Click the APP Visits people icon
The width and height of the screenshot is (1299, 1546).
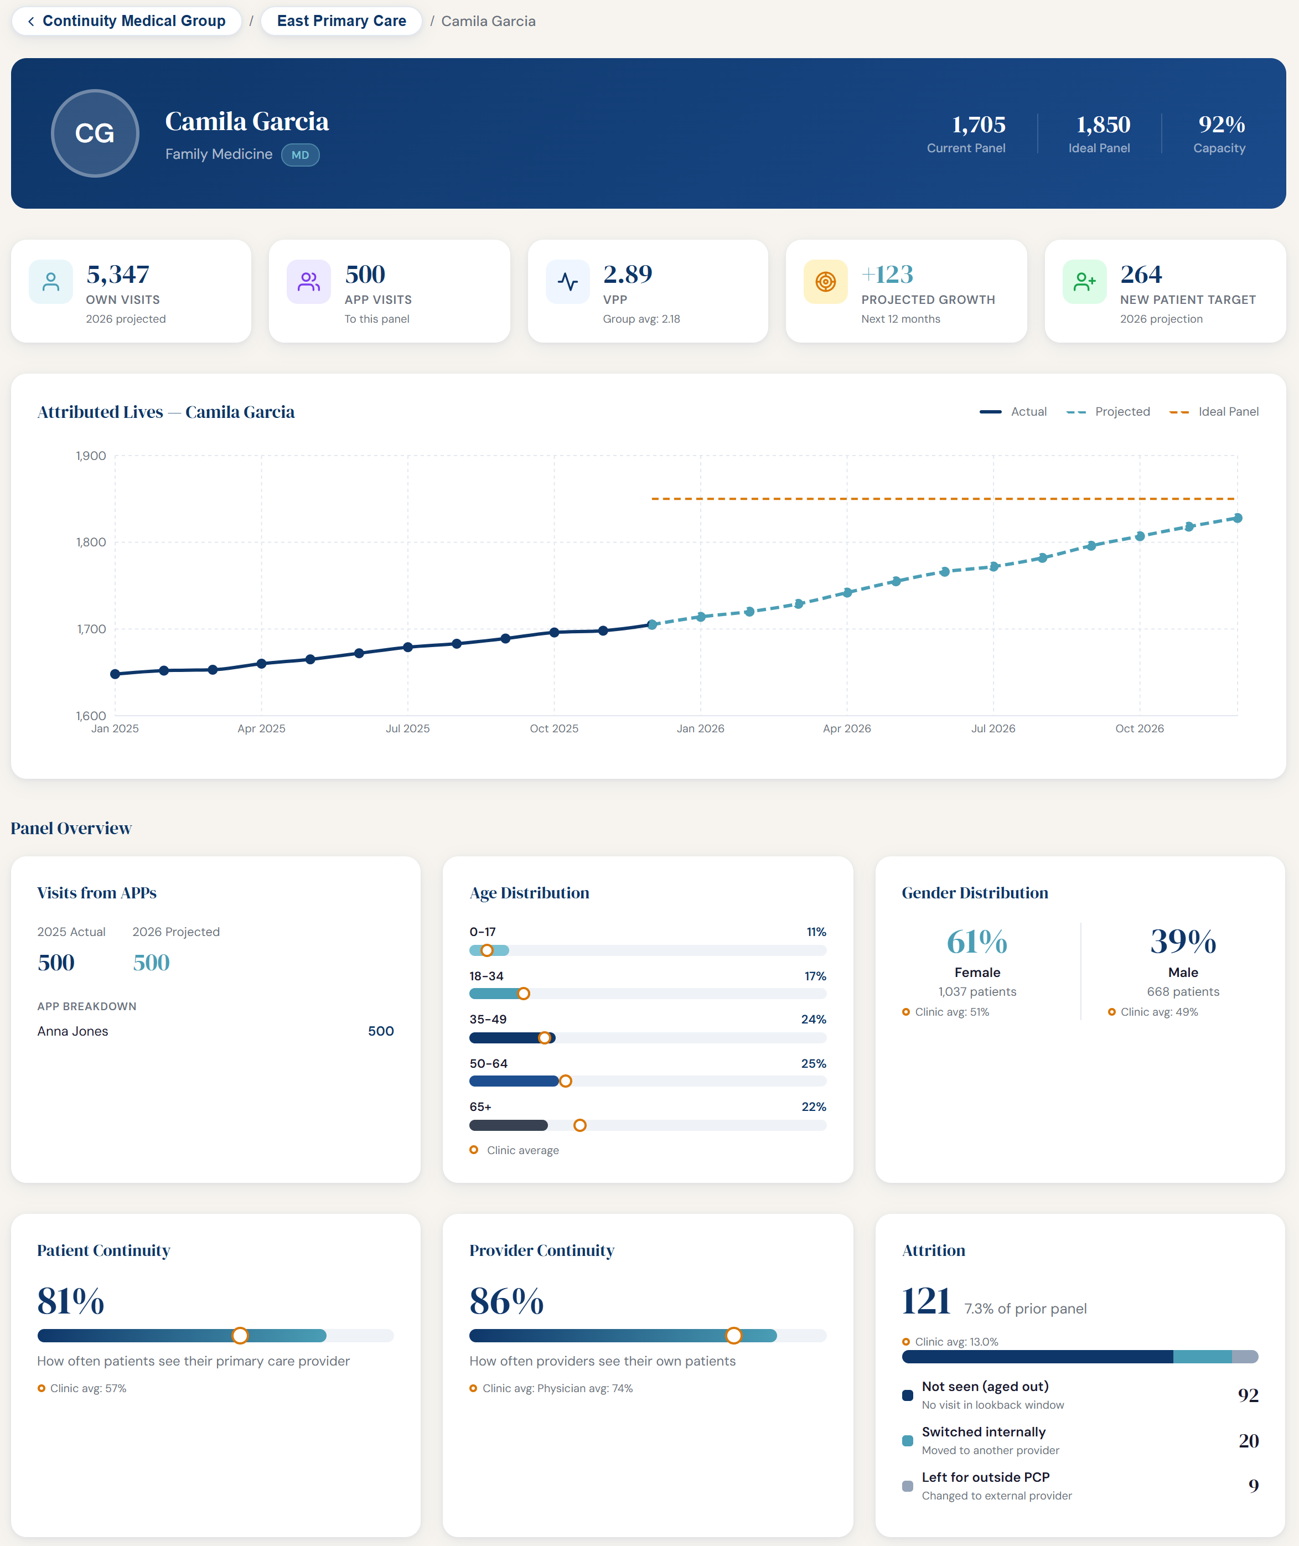(x=308, y=281)
